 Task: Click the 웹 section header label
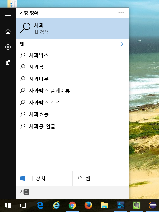tap(22, 44)
